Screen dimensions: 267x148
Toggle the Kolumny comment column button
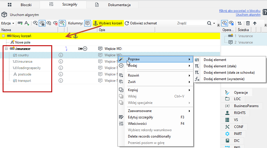[x=87, y=23]
